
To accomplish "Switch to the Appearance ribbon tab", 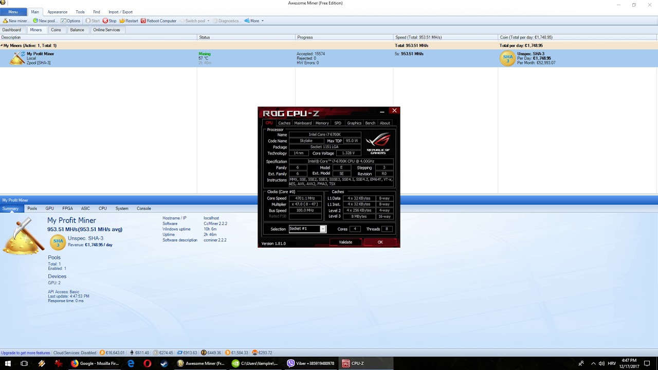I will tap(57, 12).
